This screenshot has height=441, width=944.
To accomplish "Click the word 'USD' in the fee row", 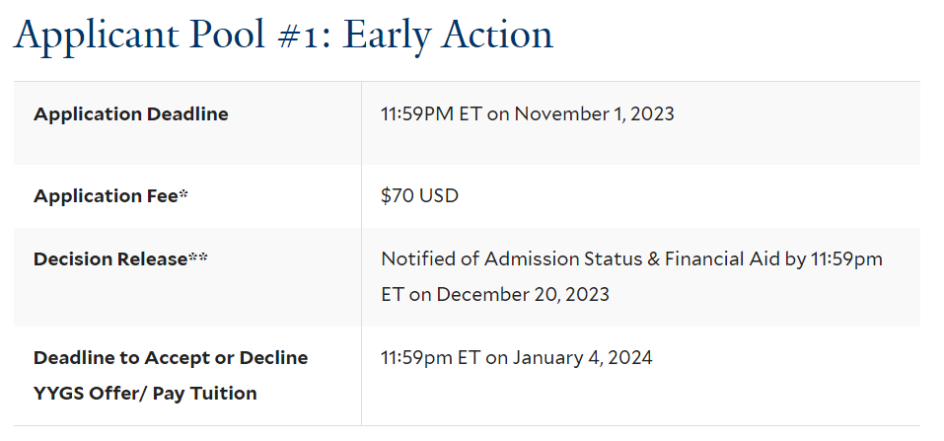I will pos(439,195).
